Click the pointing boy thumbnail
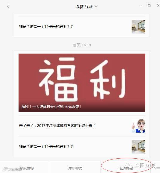 pos(138,126)
